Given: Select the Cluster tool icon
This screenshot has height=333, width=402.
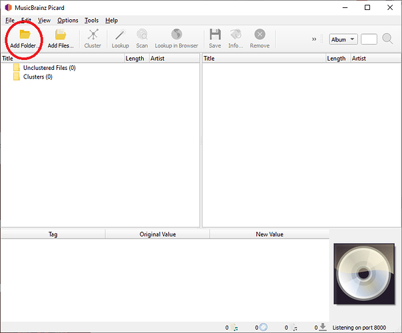Looking at the screenshot, I should coord(93,35).
